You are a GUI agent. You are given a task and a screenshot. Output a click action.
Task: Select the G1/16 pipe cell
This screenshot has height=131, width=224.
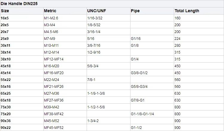click(x=135, y=38)
